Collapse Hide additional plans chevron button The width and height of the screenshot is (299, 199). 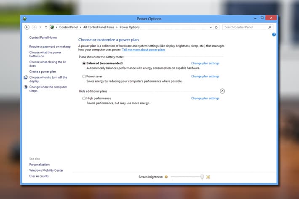pos(222,91)
